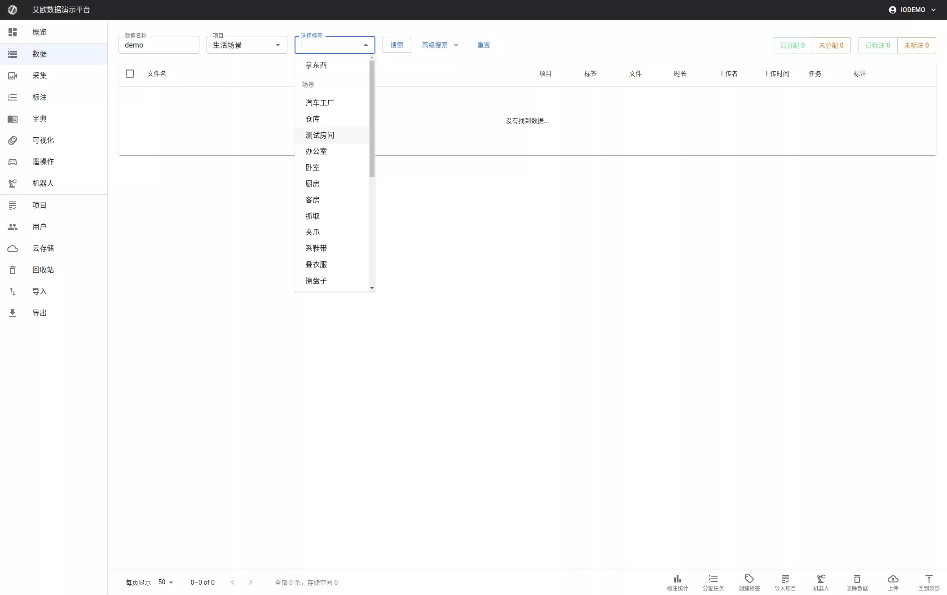Screen dimensions: 947x595
Task: Select 测试房间 from the tag list
Action: point(320,135)
